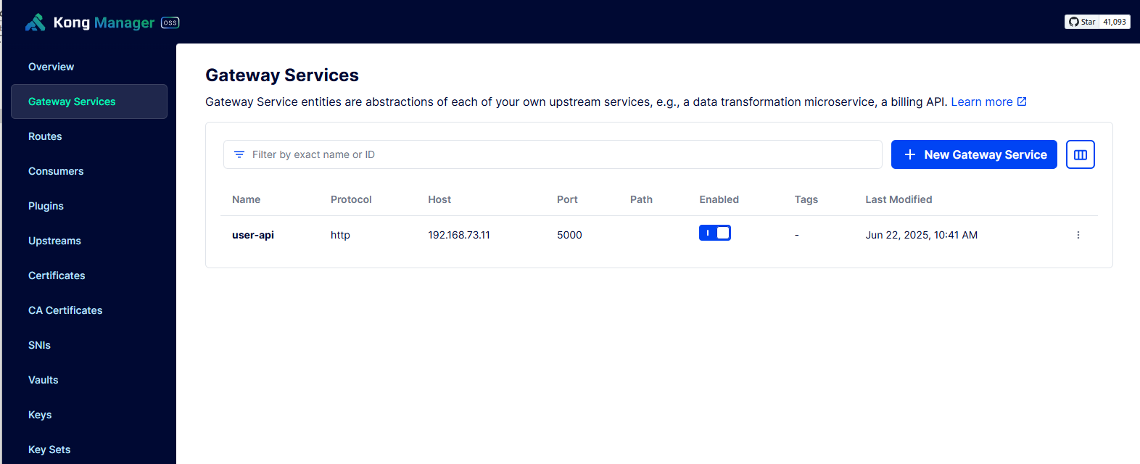Click the Path column header

(x=641, y=199)
